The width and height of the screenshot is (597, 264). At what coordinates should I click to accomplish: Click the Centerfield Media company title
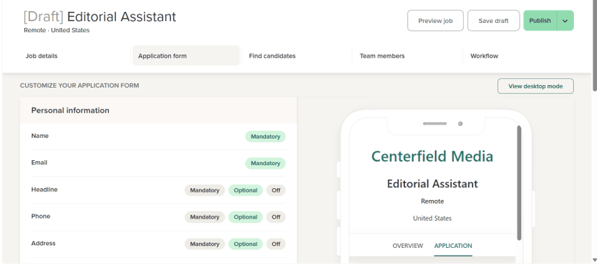click(x=432, y=157)
